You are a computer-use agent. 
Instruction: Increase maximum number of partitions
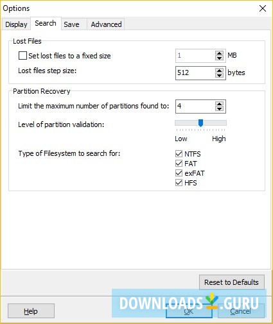[219, 104]
